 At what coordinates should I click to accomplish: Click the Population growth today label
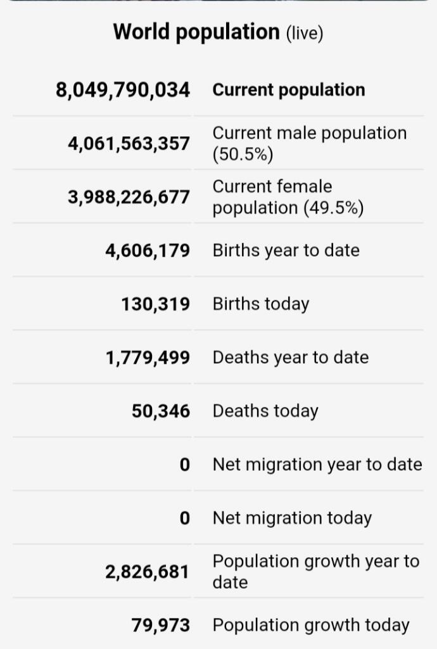coord(311,626)
